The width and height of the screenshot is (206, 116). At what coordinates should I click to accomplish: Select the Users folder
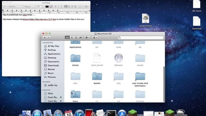[x=75, y=94]
